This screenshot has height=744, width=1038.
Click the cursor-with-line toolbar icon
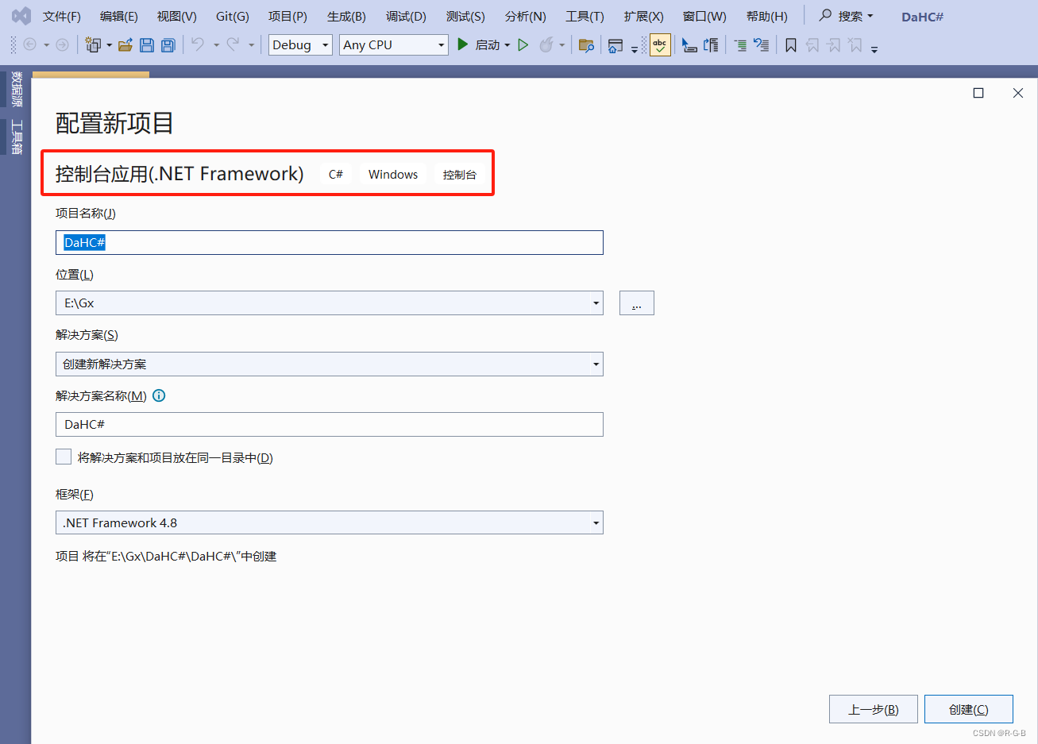tap(689, 45)
